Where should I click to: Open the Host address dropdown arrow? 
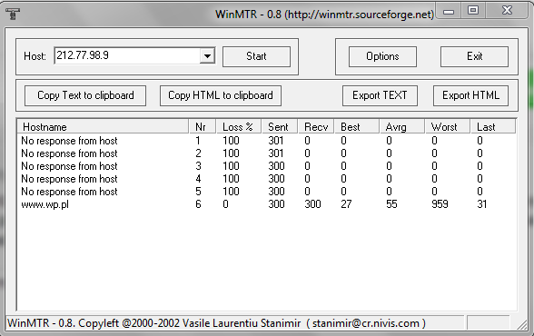pos(207,55)
